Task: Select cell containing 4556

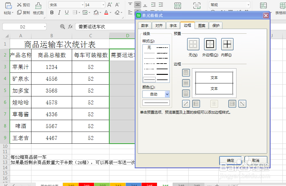Action: 52,79
